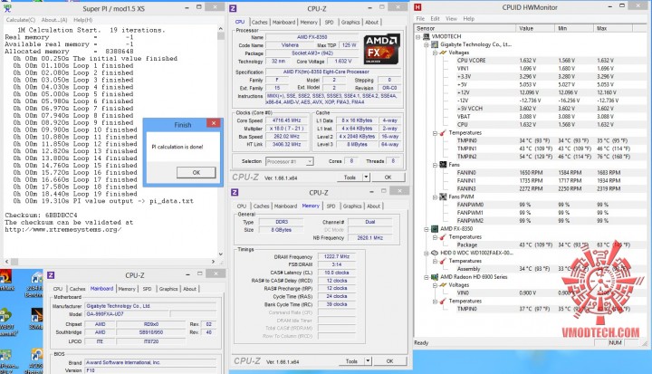Viewport: 652px width, 374px height.
Task: Click the Z icon of the CPU-Z window showing the CPU tab
Action: pyautogui.click(x=233, y=8)
